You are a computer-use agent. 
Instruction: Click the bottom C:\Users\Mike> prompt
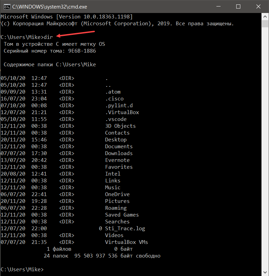pos(22,270)
